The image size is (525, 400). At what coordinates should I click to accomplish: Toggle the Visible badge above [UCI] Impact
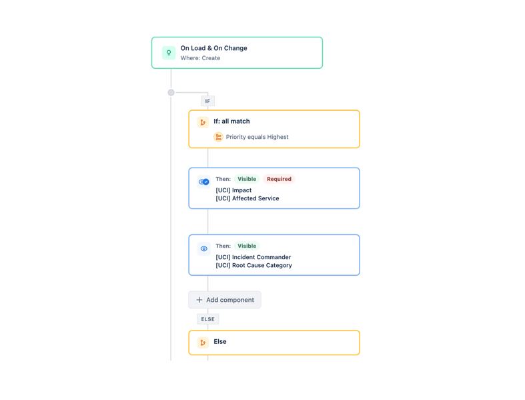pos(247,179)
